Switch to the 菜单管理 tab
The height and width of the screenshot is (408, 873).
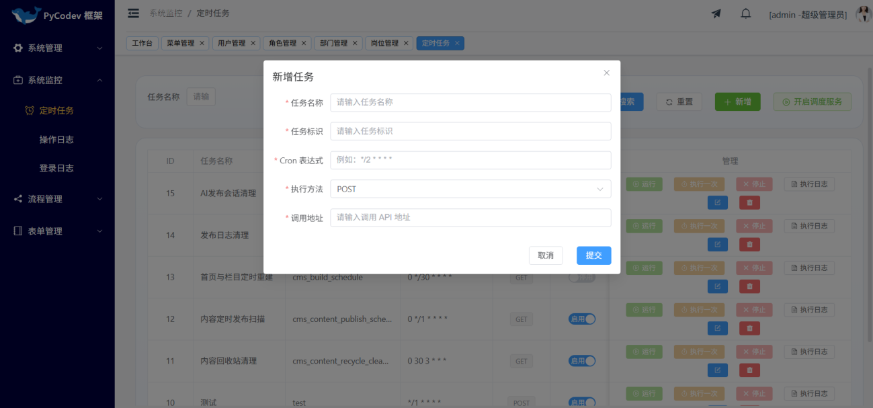pyautogui.click(x=180, y=43)
